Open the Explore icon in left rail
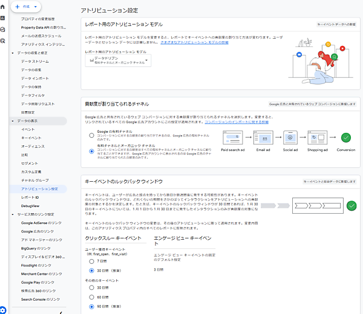This screenshot has width=363, height=314. tap(4, 29)
